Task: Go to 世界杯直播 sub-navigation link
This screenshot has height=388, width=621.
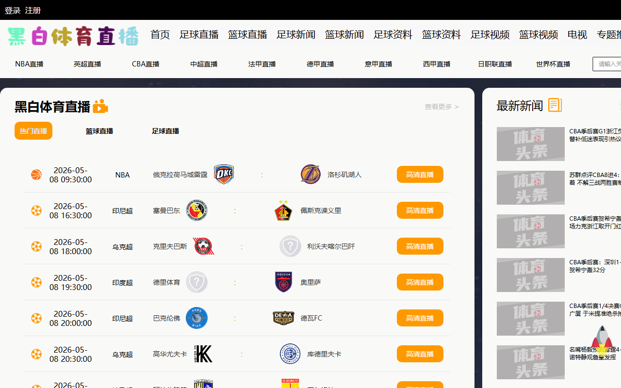Action: pyautogui.click(x=553, y=64)
